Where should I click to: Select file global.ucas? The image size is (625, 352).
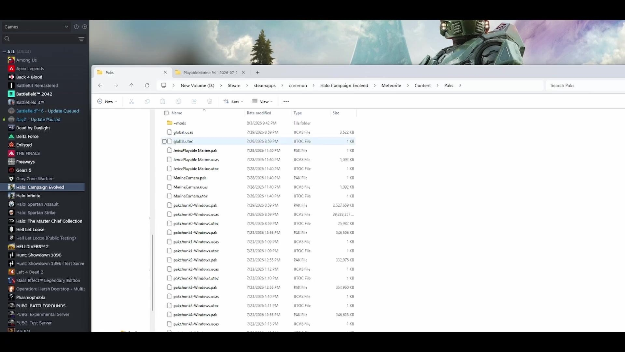pyautogui.click(x=183, y=132)
